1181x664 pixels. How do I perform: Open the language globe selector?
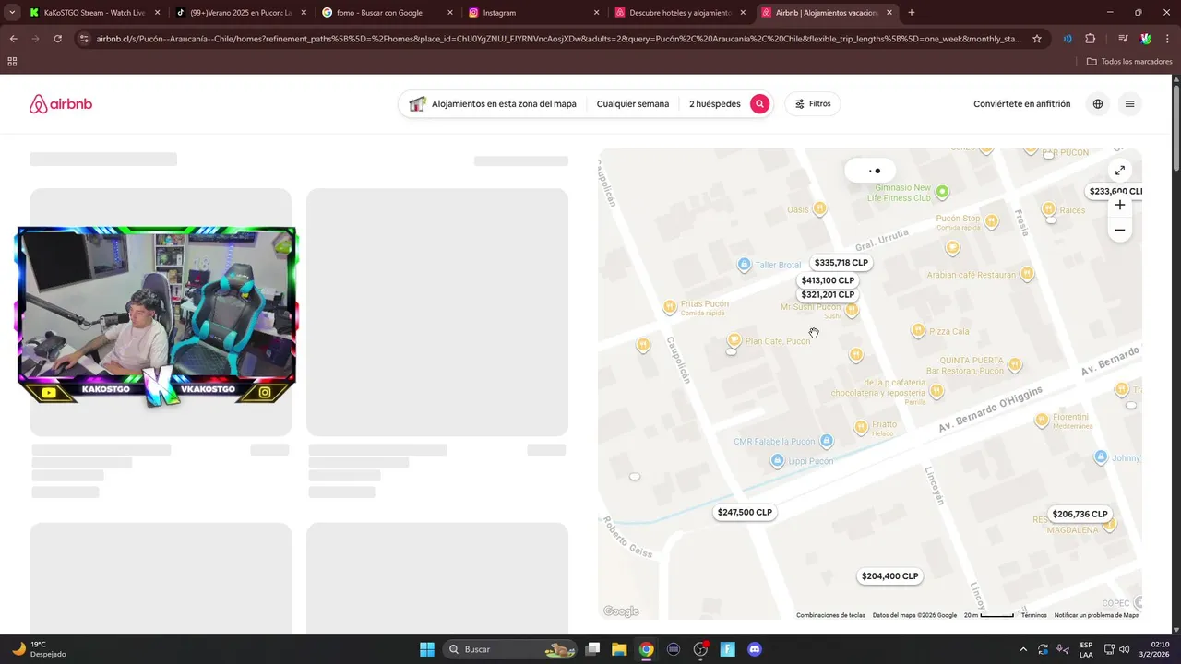[x=1098, y=104]
